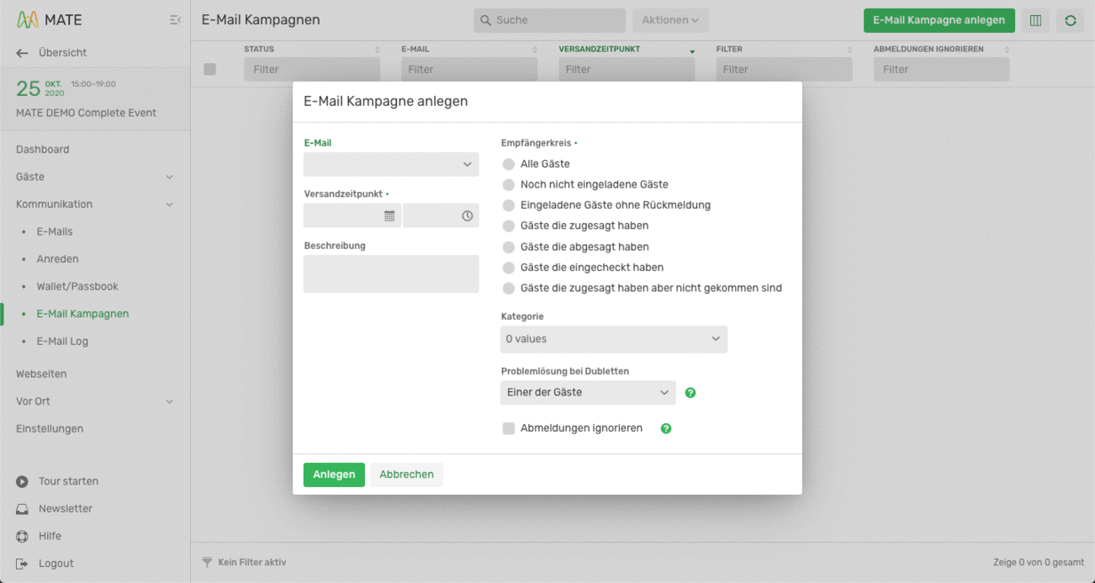This screenshot has height=583, width=1095.
Task: Select Noch nicht eingeladene Gäste
Action: click(x=509, y=185)
